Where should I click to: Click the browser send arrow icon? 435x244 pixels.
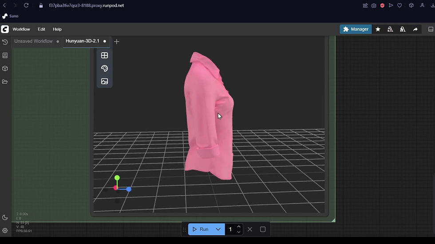point(391,5)
